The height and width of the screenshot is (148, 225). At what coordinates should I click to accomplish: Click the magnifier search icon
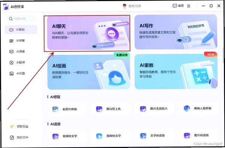pyautogui.click(x=11, y=19)
